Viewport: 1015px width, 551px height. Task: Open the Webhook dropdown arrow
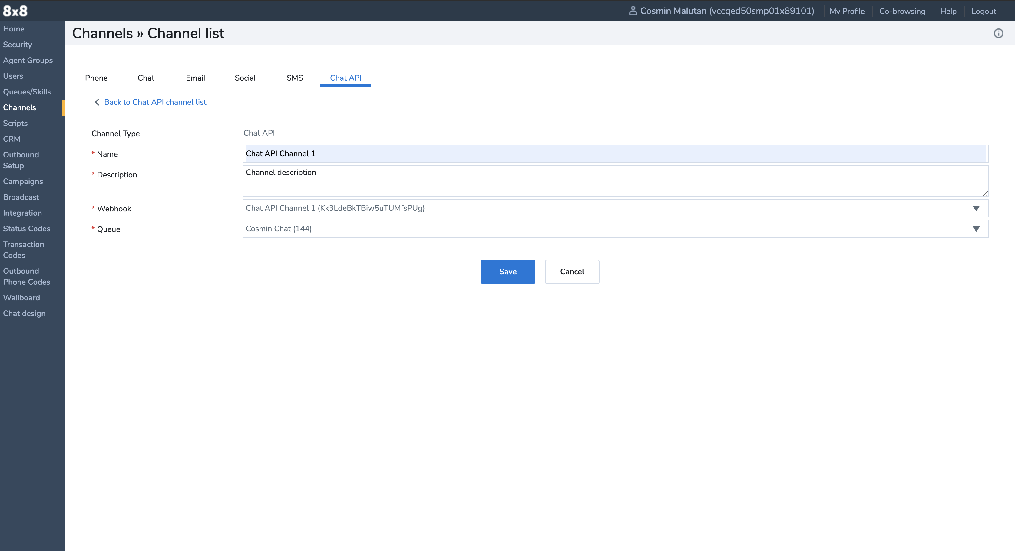coord(976,208)
